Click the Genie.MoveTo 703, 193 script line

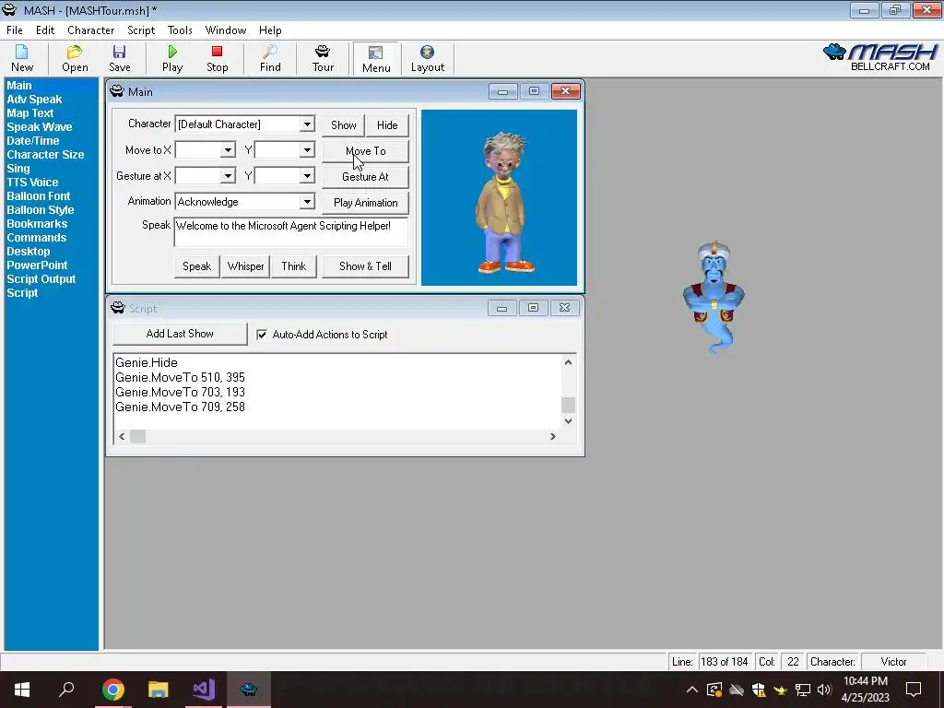click(x=180, y=392)
